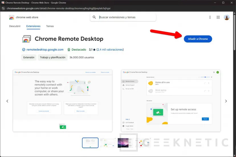
Task: Focus the Buscar extensiones y temas field
Action: click(x=123, y=17)
